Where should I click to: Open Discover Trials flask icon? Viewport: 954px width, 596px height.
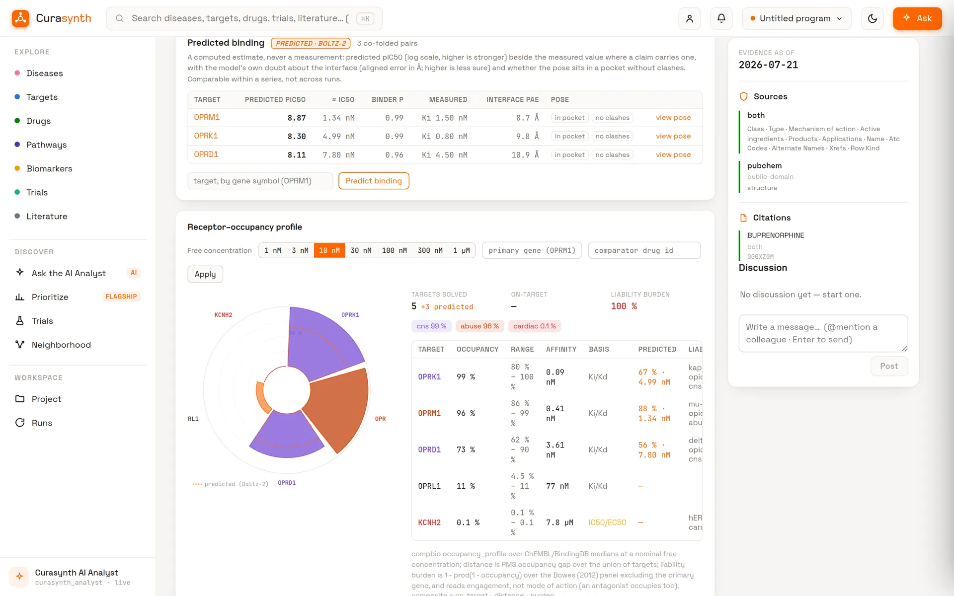pos(20,321)
